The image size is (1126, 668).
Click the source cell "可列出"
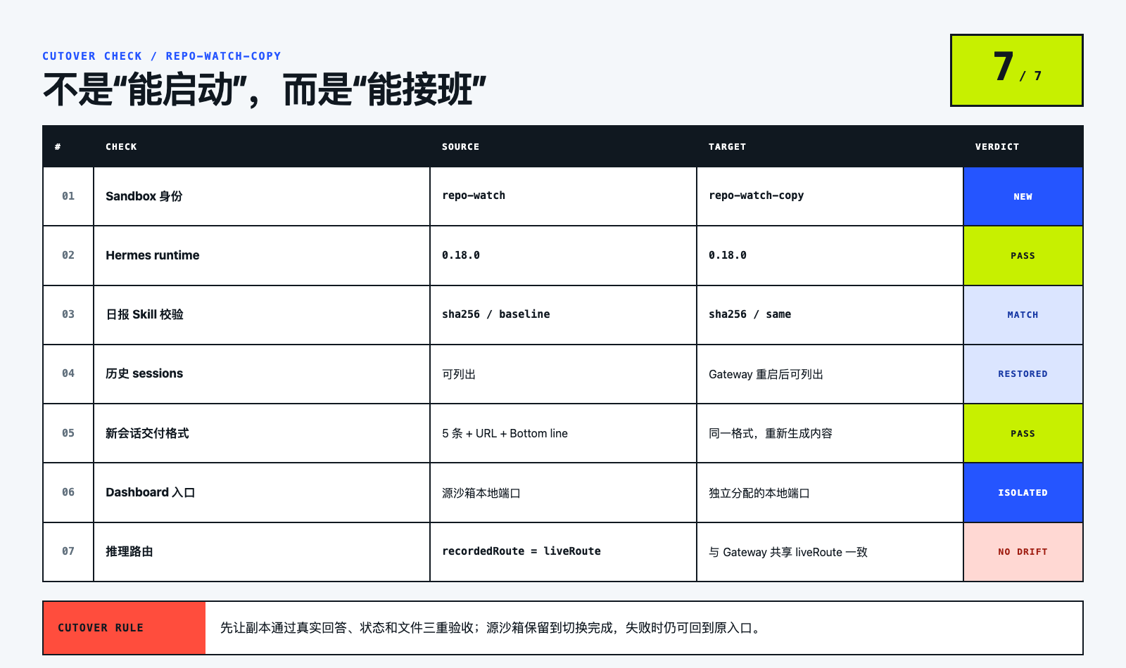pos(459,374)
